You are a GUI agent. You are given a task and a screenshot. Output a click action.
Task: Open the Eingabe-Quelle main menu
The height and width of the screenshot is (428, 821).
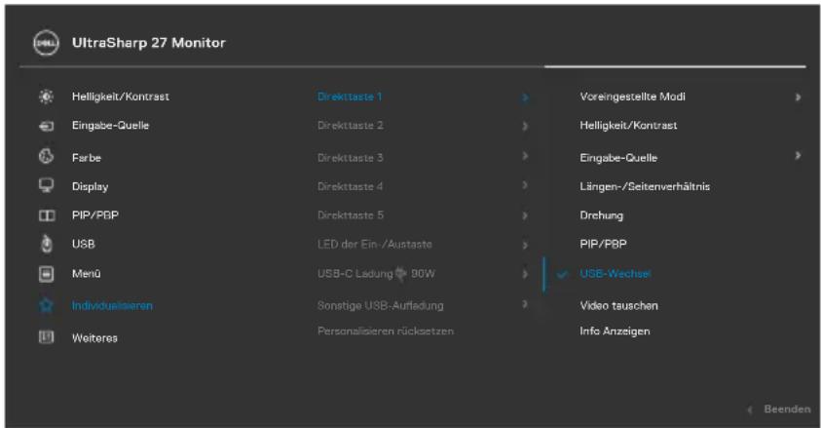tap(110, 126)
